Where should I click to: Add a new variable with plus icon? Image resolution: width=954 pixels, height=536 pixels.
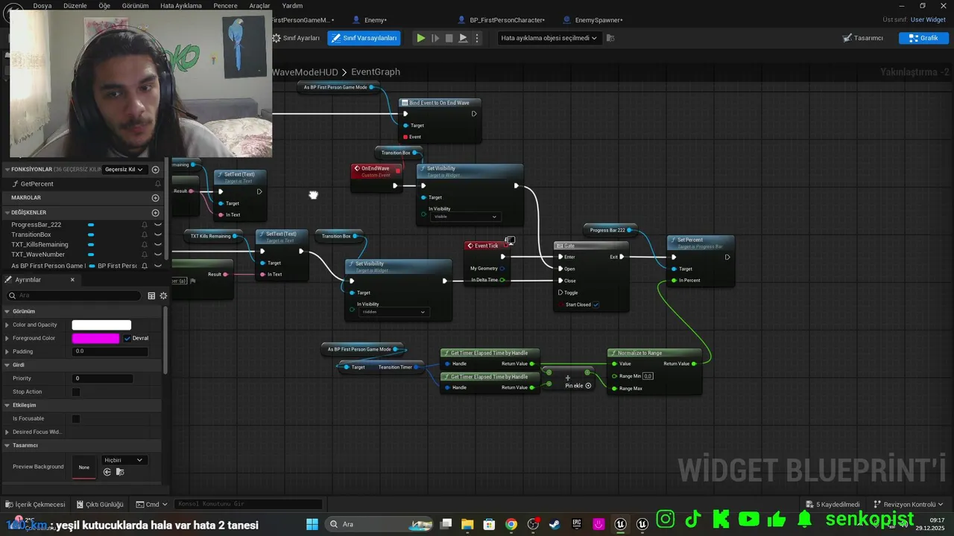point(156,213)
